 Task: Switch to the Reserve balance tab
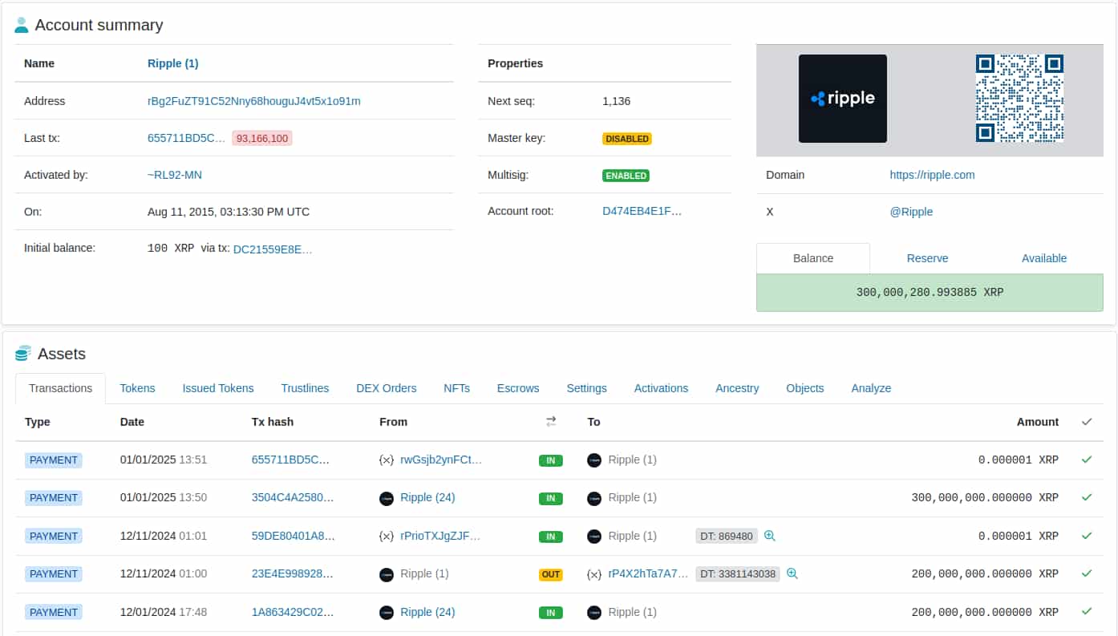click(x=927, y=258)
